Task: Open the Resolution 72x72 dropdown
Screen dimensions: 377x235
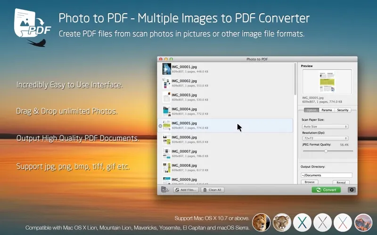Action: click(325, 138)
